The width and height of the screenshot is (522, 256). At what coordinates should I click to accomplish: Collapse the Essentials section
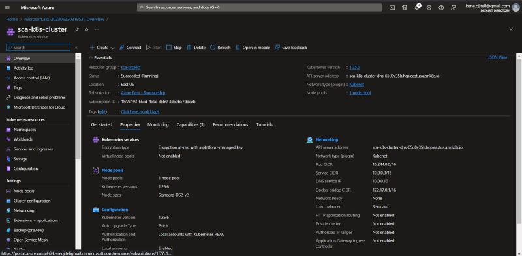[x=100, y=57]
